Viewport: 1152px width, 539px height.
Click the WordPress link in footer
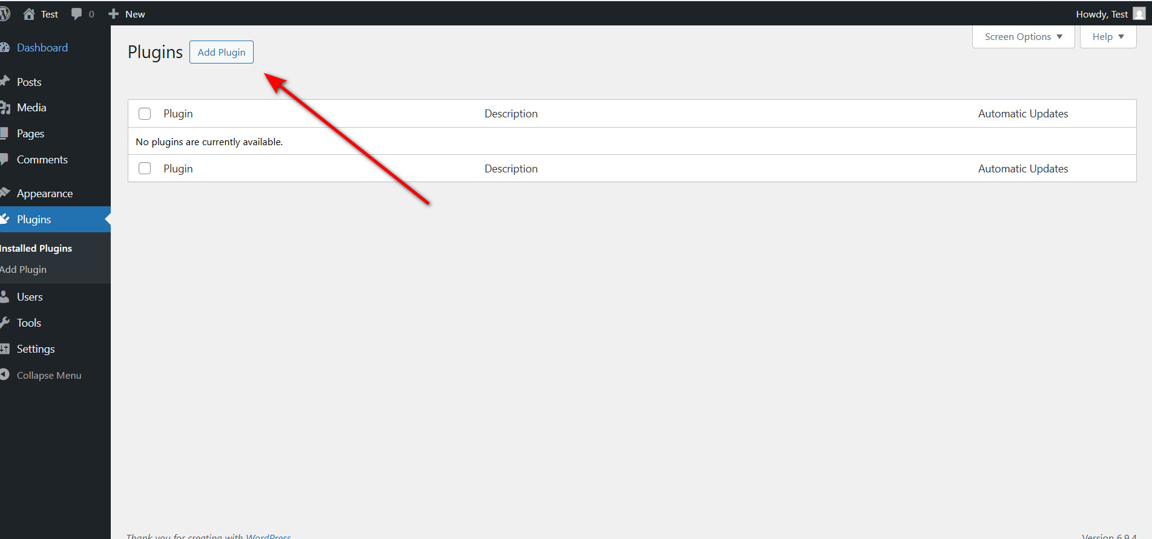point(268,536)
